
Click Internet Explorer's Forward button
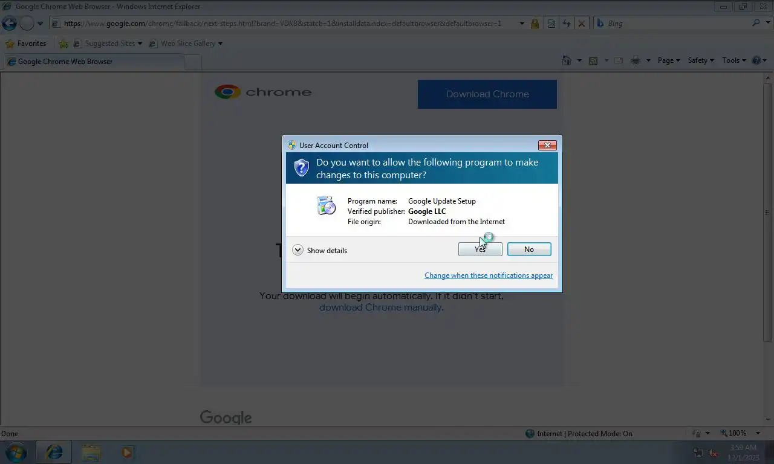(x=27, y=24)
